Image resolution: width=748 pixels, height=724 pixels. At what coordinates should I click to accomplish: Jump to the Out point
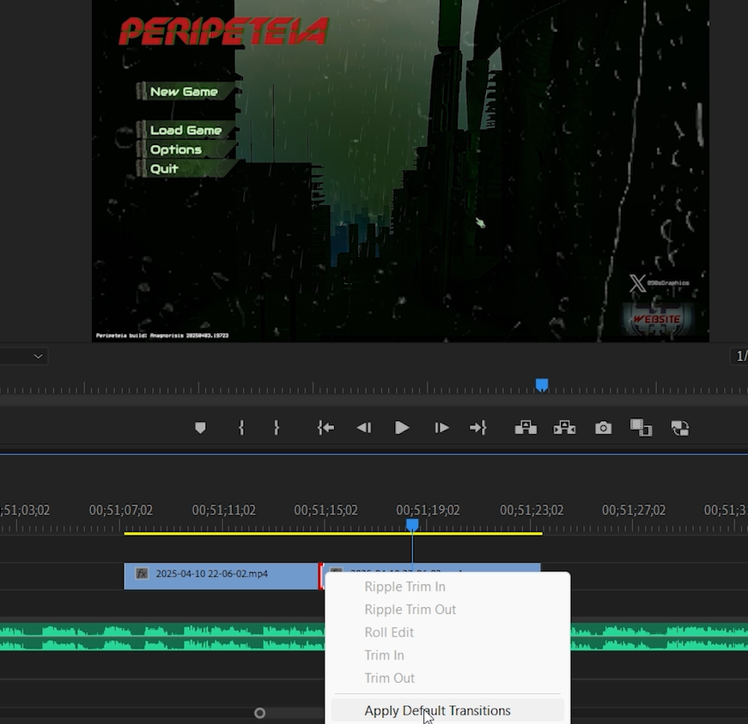click(x=477, y=428)
